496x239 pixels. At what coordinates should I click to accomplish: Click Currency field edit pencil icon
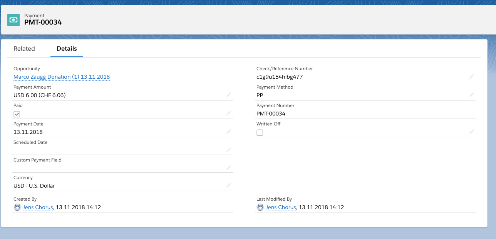coord(229,185)
